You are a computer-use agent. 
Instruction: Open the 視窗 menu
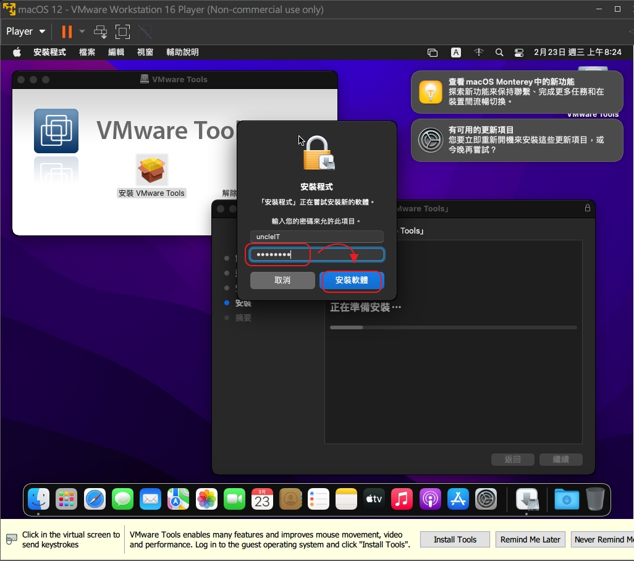click(145, 52)
